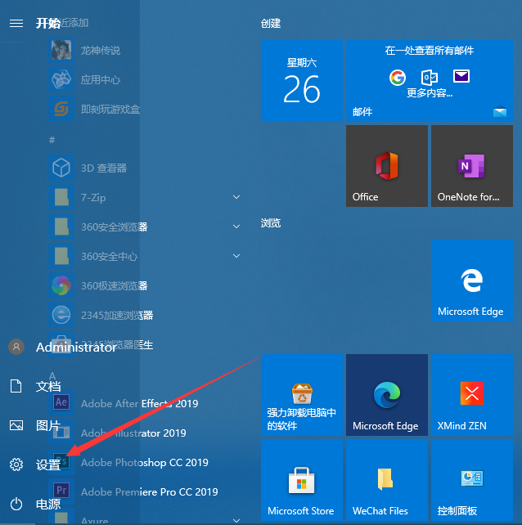Open the 邮件 mail tile

pyautogui.click(x=429, y=82)
